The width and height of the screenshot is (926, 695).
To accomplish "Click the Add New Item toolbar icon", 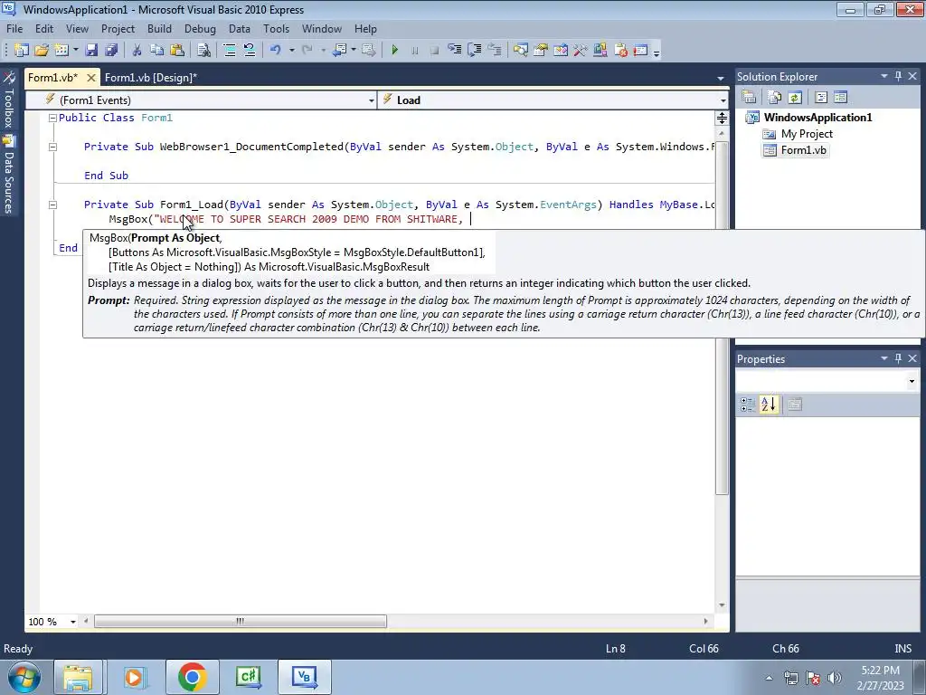I will click(61, 51).
